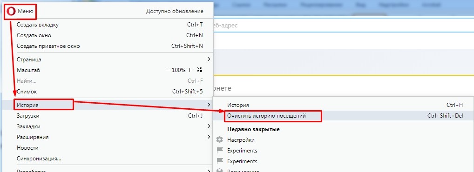Select the Найти... menu entry
Screen dimensions: 474x172
tap(108, 80)
